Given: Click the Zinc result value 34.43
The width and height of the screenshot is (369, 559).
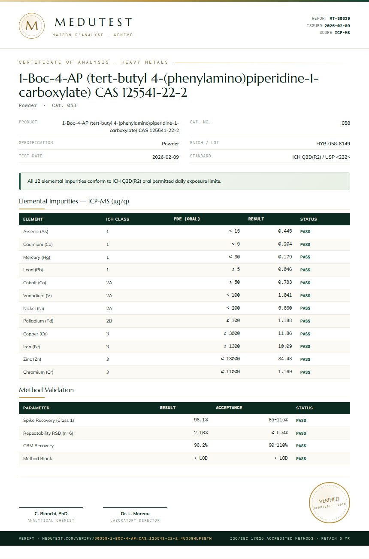Looking at the screenshot, I should click(285, 359).
